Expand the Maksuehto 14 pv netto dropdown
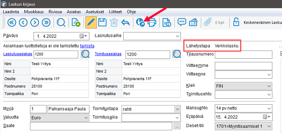 click(269, 108)
